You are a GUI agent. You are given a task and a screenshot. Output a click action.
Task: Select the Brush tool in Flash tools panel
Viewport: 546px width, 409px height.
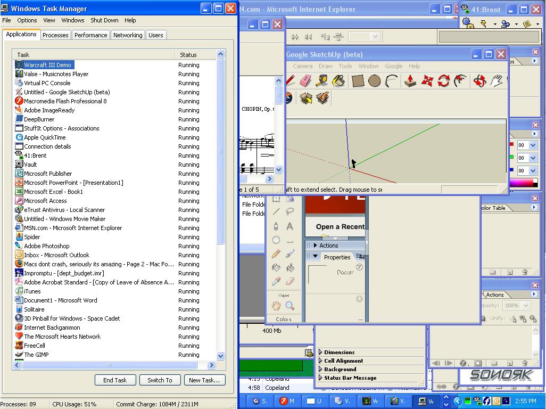click(289, 253)
